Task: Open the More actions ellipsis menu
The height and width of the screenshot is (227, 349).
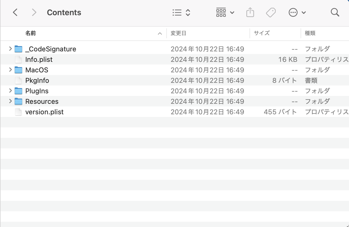Action: [297, 12]
